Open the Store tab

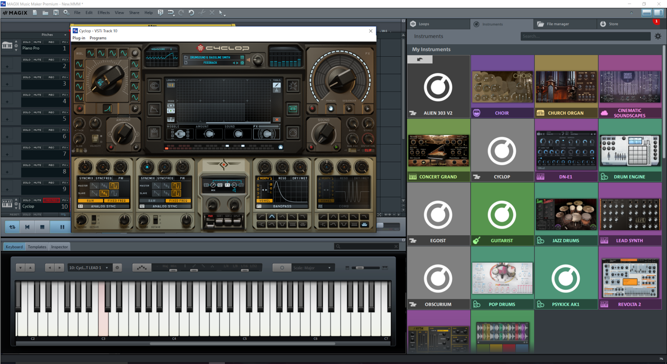click(613, 24)
